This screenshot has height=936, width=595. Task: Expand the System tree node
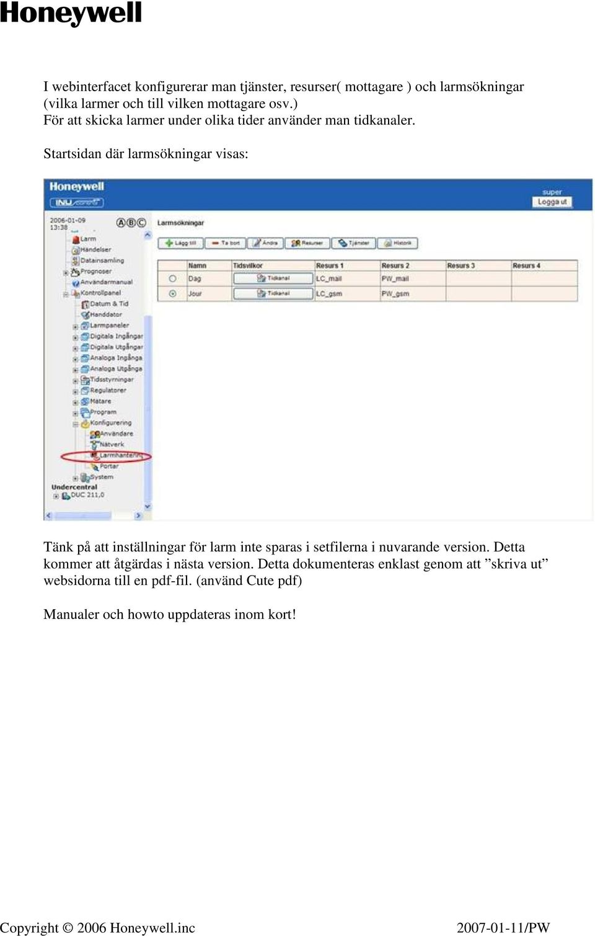coord(76,478)
